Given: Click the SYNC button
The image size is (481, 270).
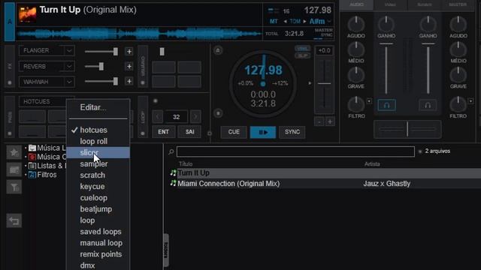Looking at the screenshot, I should pos(292,132).
